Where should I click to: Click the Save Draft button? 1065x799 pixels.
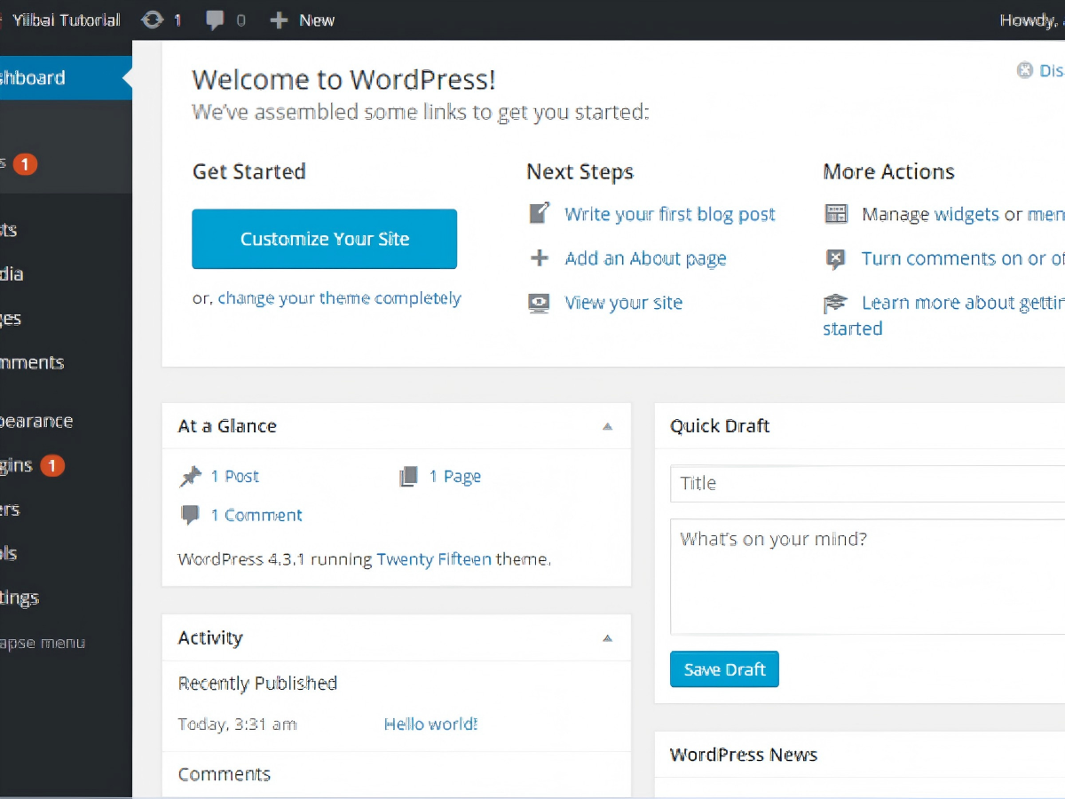[x=724, y=669]
